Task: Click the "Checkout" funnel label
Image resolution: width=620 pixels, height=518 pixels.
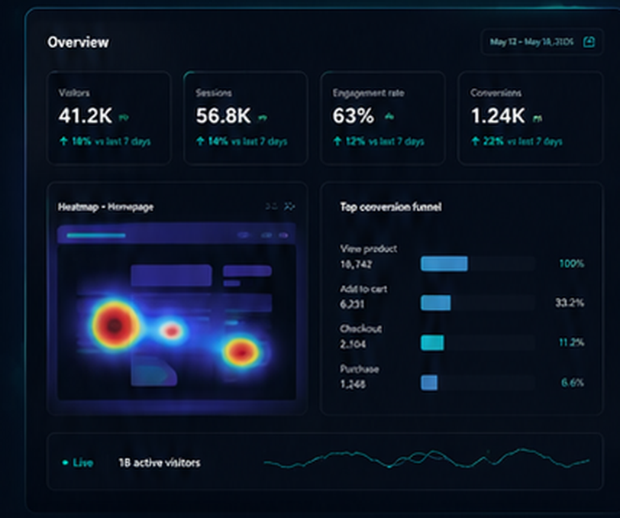Action: click(360, 329)
